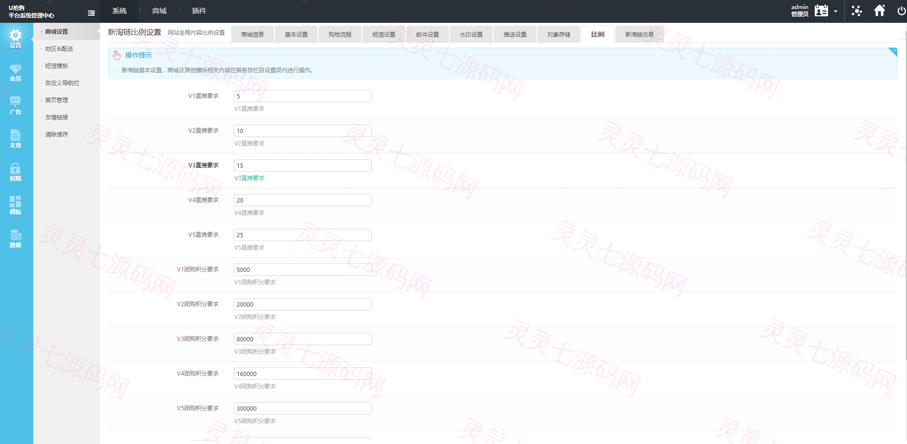Open the 文章 document icon section
The width and height of the screenshot is (907, 444).
coord(16,139)
